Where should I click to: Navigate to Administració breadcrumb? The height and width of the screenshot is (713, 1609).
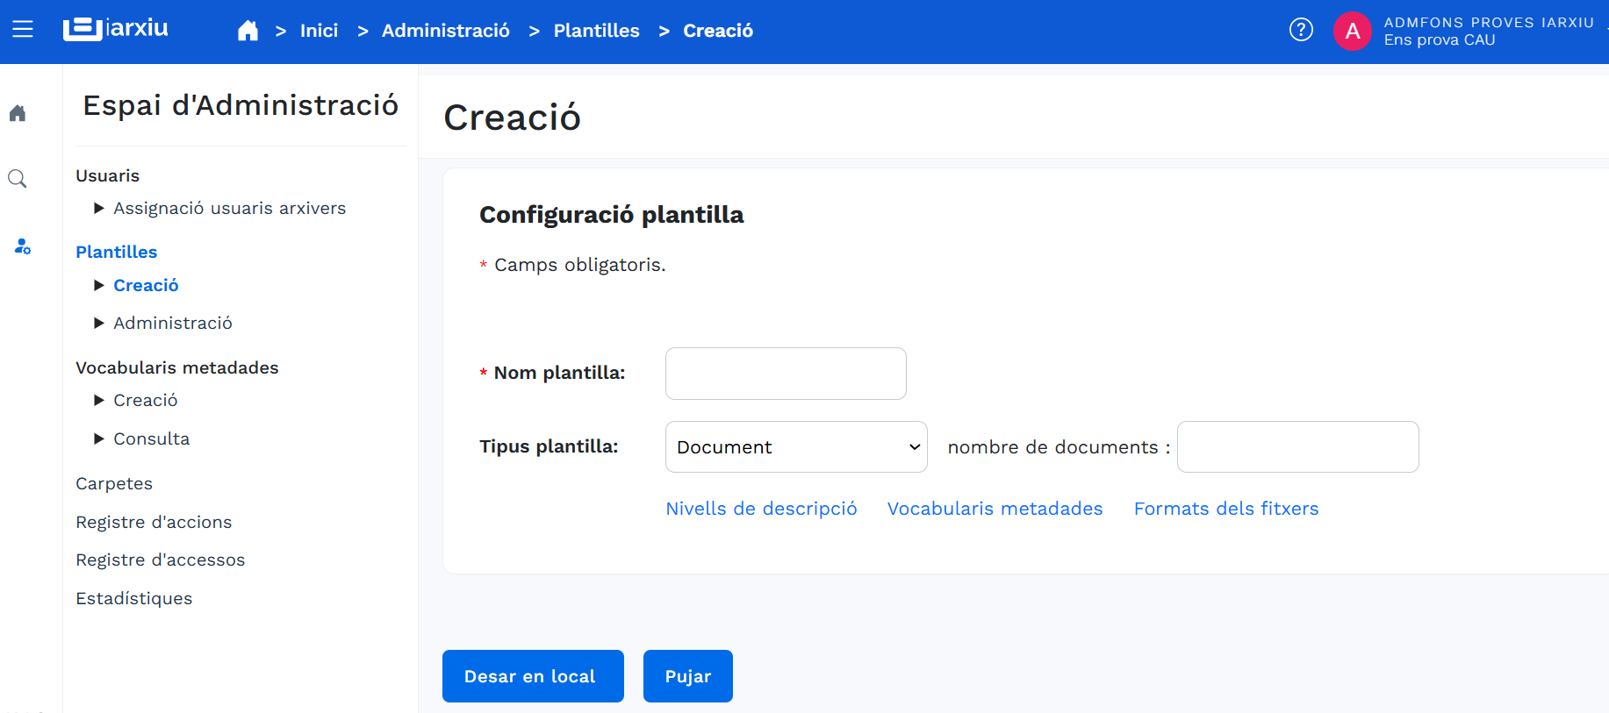pos(446,31)
